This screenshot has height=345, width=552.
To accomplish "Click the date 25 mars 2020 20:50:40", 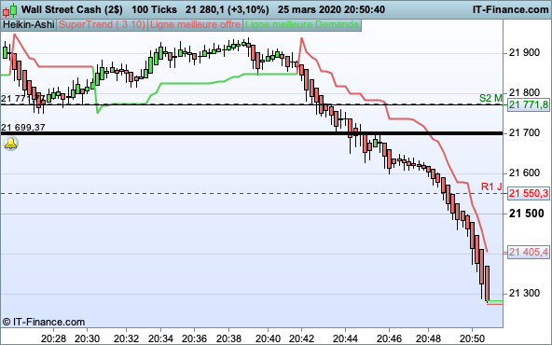I will (331, 9).
